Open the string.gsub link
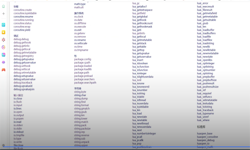 (x=80, y=112)
